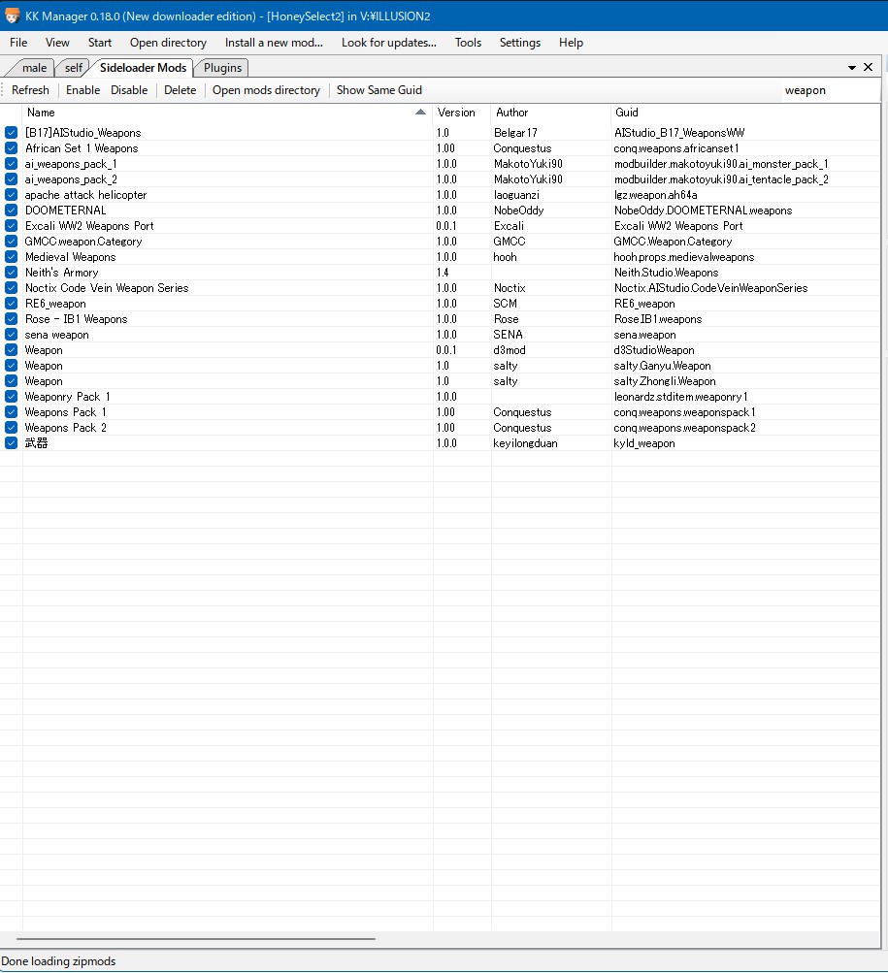Open the Settings menu
The image size is (888, 973).
click(x=520, y=42)
